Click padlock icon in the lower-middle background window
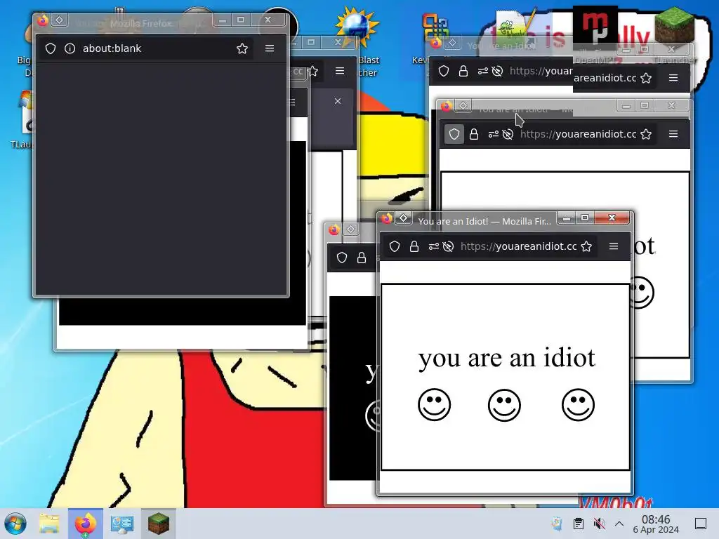This screenshot has width=719, height=539. (x=362, y=258)
